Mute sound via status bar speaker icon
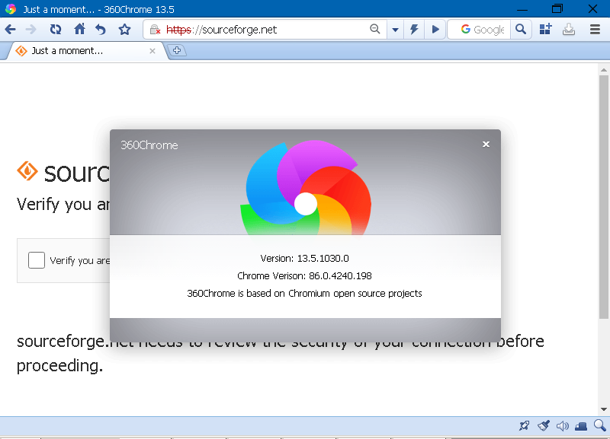Screen dimensions: 610x439 coord(563,426)
